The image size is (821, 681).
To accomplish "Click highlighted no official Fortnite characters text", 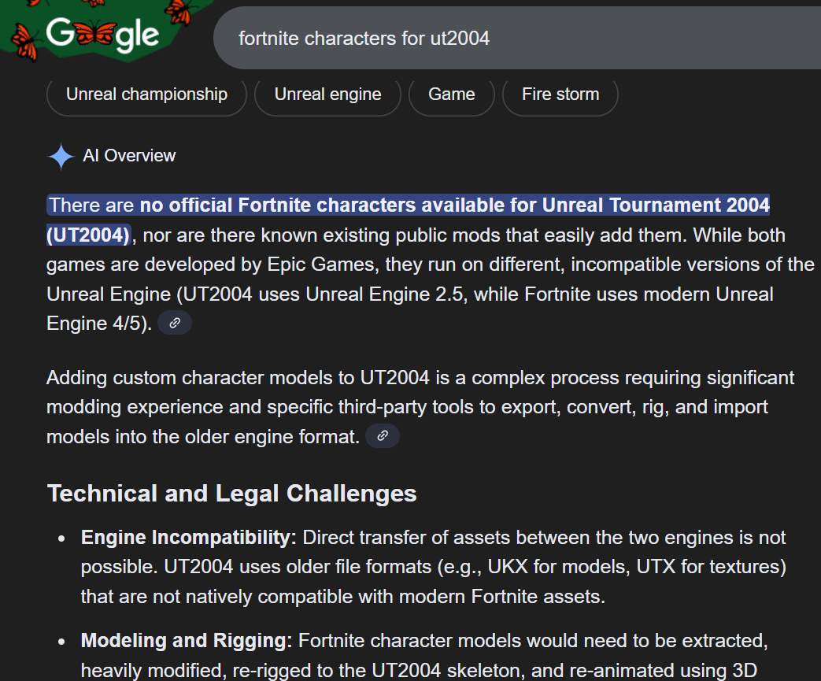I will (409, 220).
